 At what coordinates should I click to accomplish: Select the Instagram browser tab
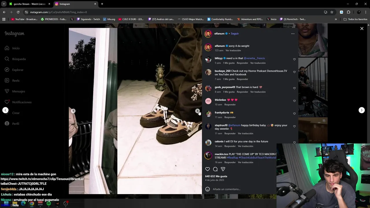[x=75, y=4]
